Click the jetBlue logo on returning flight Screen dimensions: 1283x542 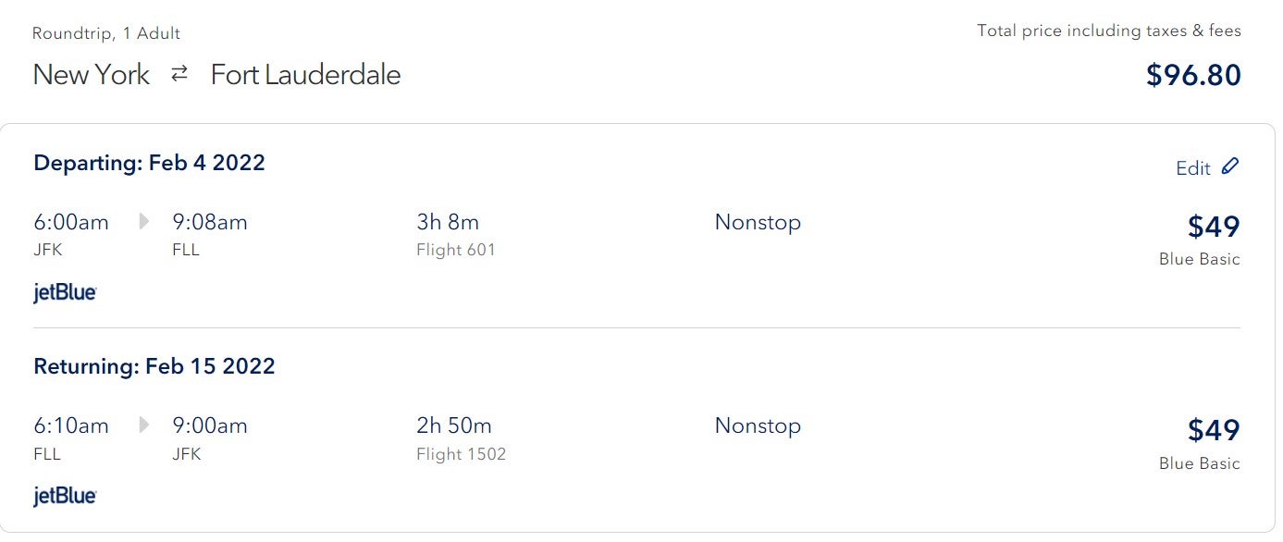[x=64, y=495]
